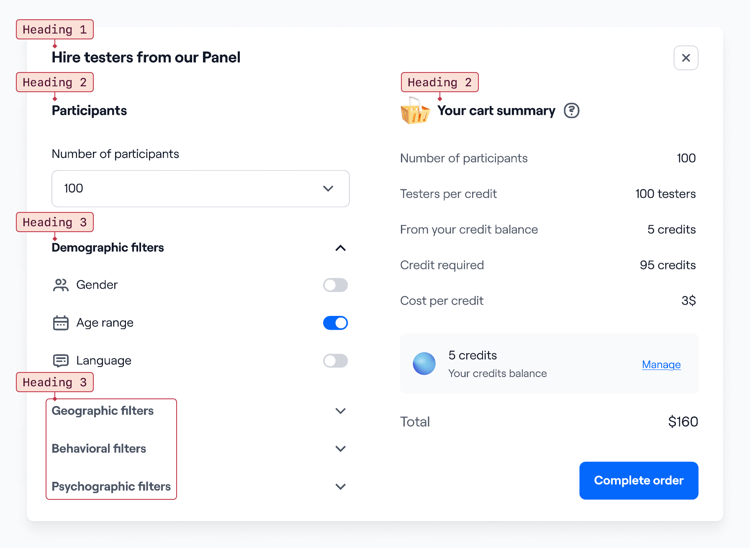750x548 pixels.
Task: Disable the Age range toggle
Action: [x=335, y=323]
